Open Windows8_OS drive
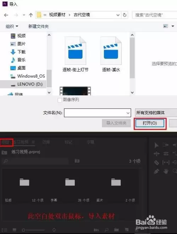Screen dimensions: 177x234 point(28,76)
